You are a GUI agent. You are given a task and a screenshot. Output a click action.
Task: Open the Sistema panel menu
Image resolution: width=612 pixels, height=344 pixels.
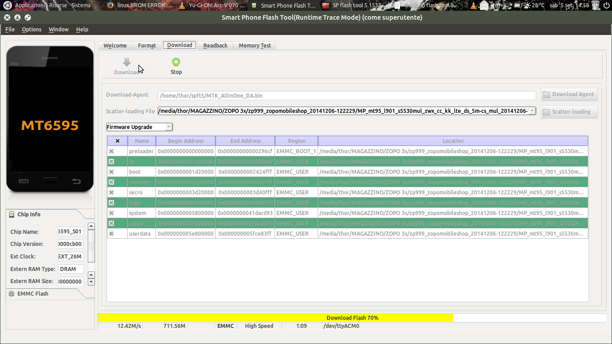click(x=81, y=5)
